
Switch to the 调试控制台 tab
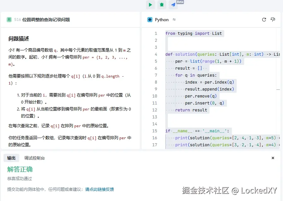tap(35, 158)
